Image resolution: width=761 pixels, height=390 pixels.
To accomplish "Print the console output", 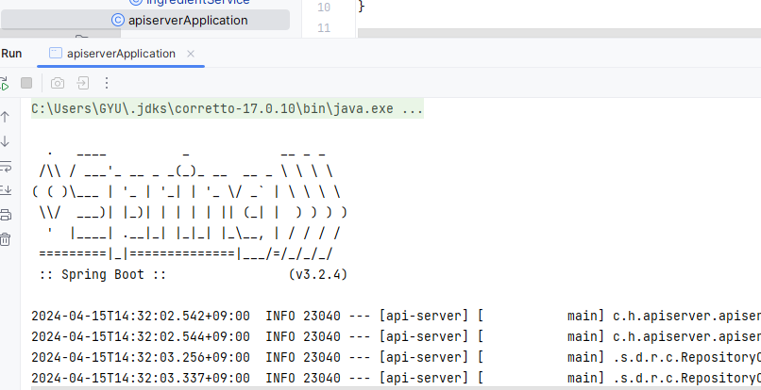I will tap(6, 215).
